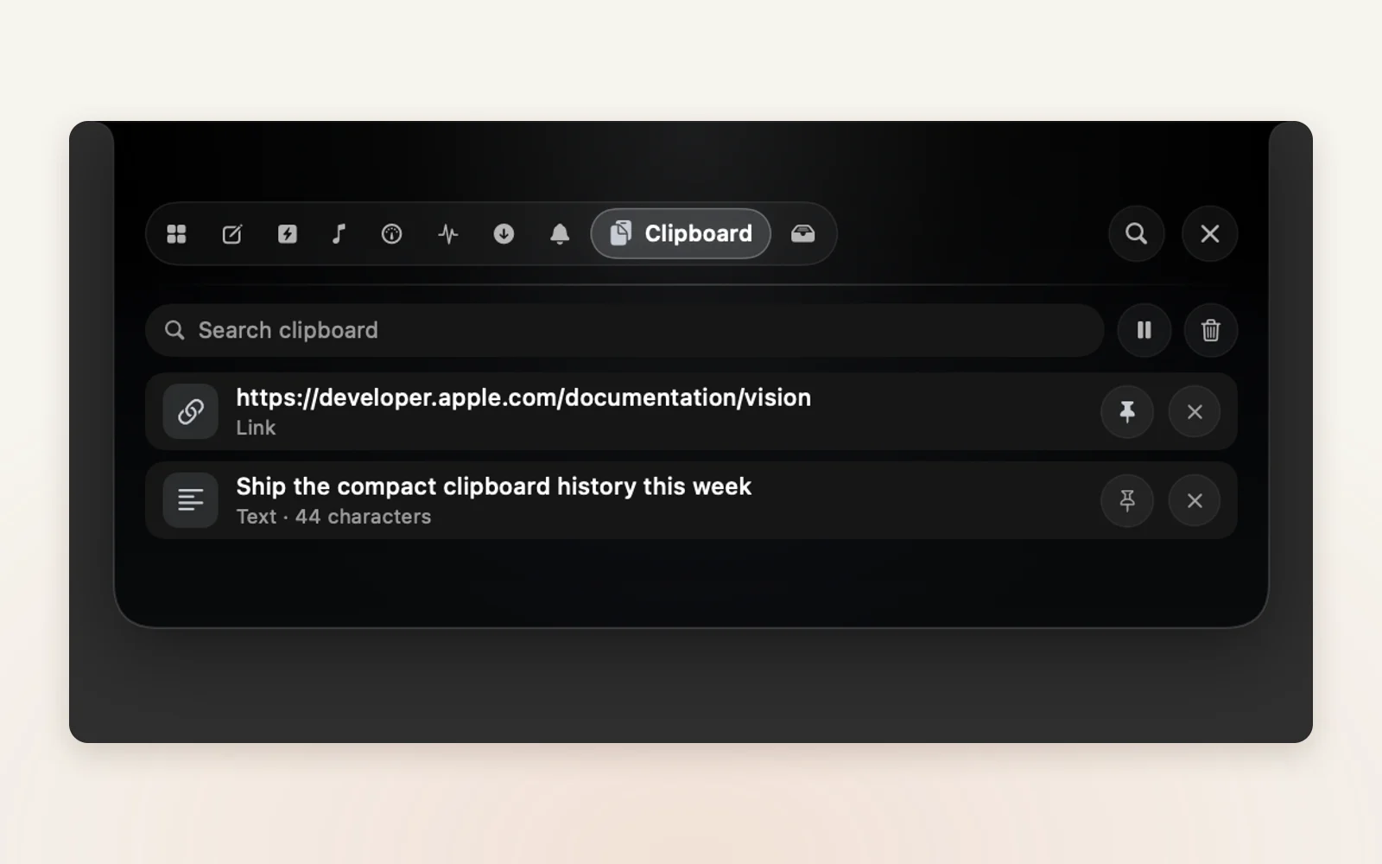Open the notes compose tab icon
Viewport: 1382px width, 864px height.
(232, 234)
